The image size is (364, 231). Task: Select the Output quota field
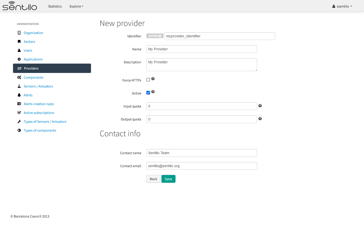pyautogui.click(x=202, y=119)
